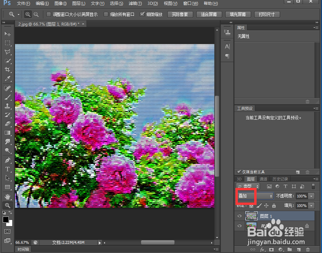Open the layers panel flyout menu
The image size is (322, 253).
click(316, 179)
